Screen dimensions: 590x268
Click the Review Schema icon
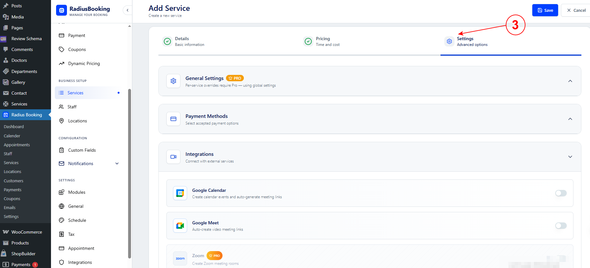[x=4, y=39]
